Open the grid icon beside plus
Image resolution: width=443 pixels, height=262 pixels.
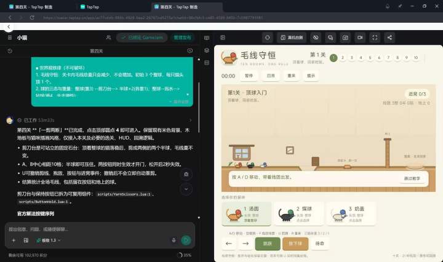pyautogui.click(x=26, y=240)
